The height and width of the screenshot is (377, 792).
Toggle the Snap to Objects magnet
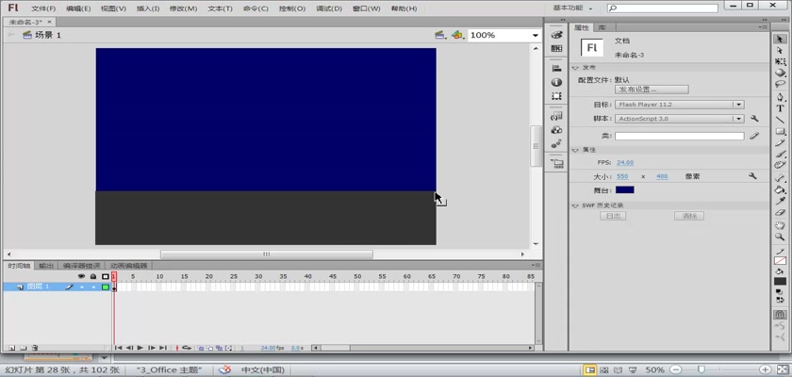click(780, 315)
